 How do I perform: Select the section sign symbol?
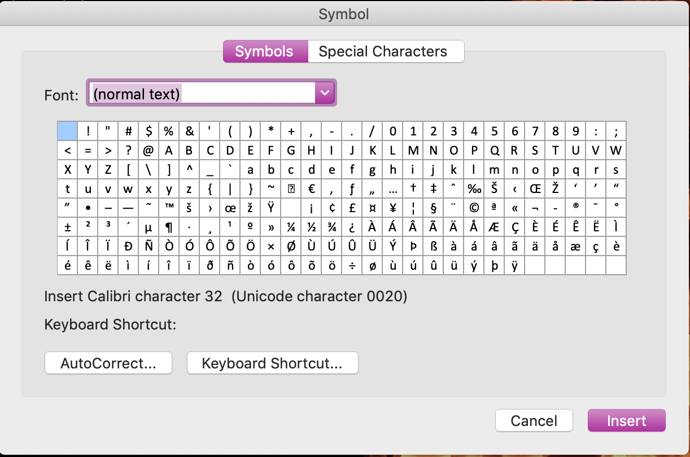click(433, 208)
